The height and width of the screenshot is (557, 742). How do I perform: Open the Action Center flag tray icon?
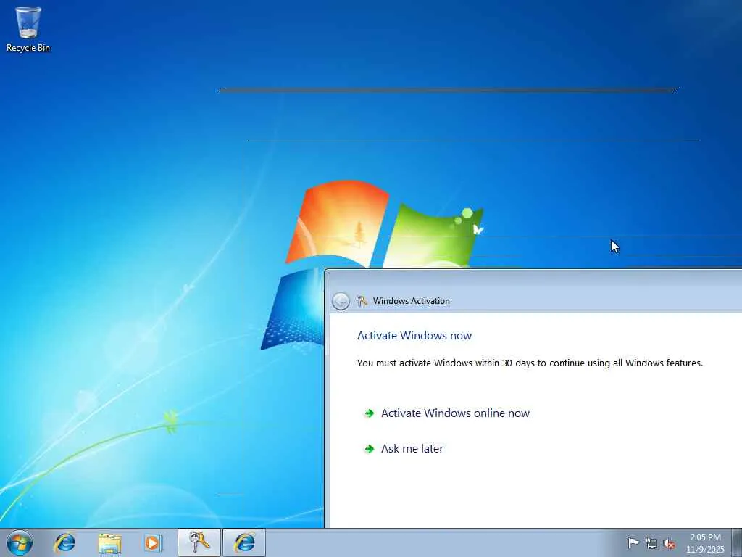coord(633,543)
